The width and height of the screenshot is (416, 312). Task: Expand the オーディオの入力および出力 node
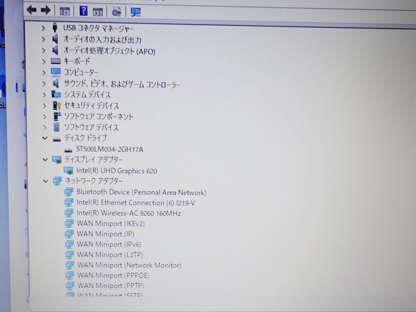[x=44, y=39]
